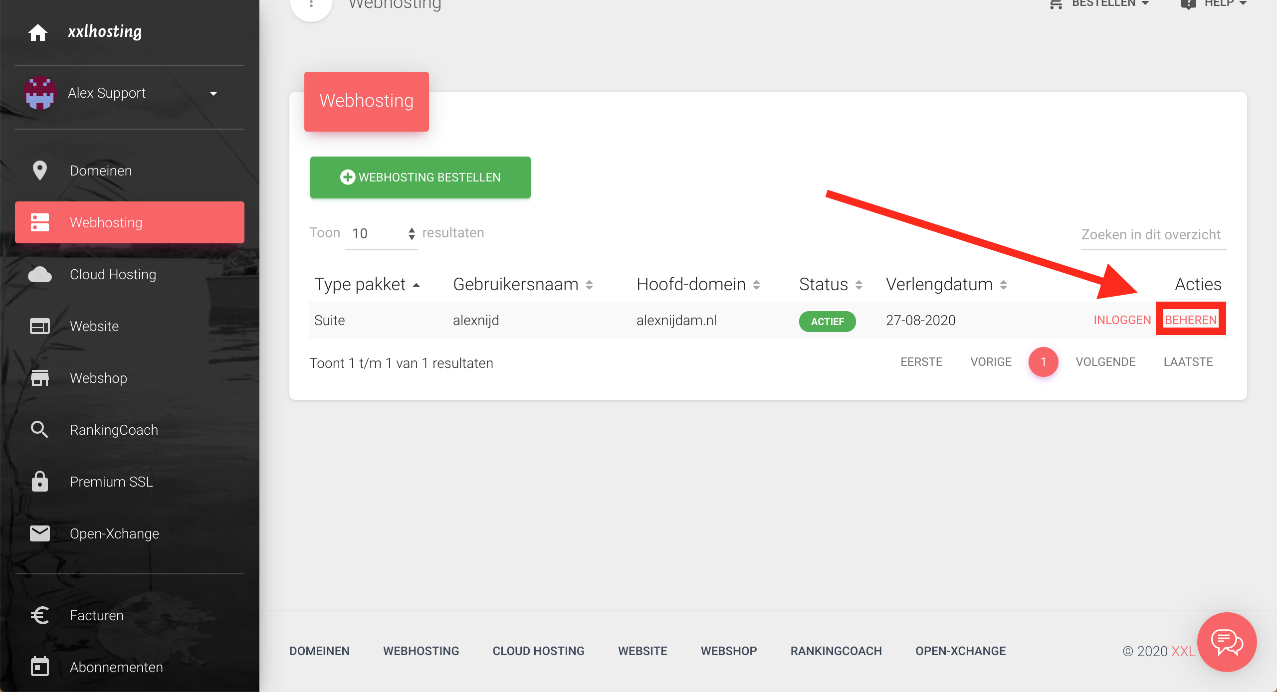Click the home icon next to xxlhosting
The width and height of the screenshot is (1277, 692).
tap(38, 32)
